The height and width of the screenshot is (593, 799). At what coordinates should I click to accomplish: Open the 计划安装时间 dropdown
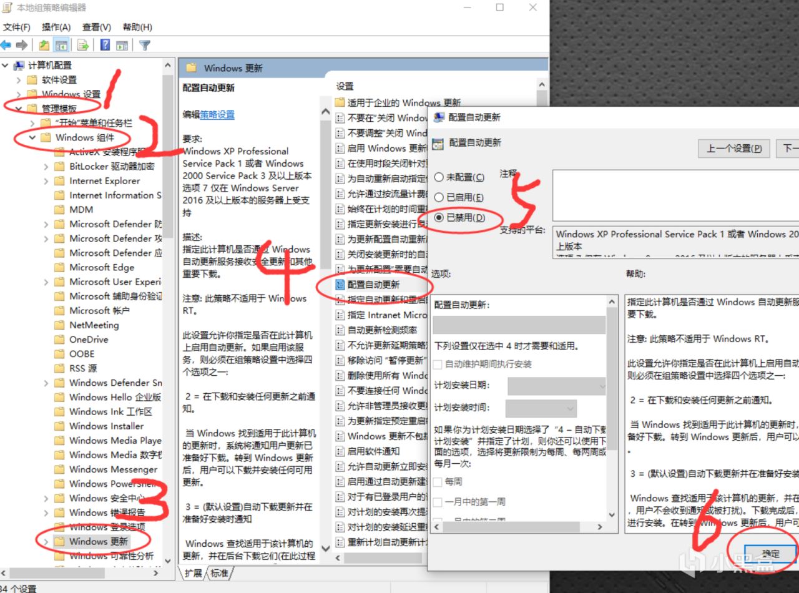tap(541, 408)
